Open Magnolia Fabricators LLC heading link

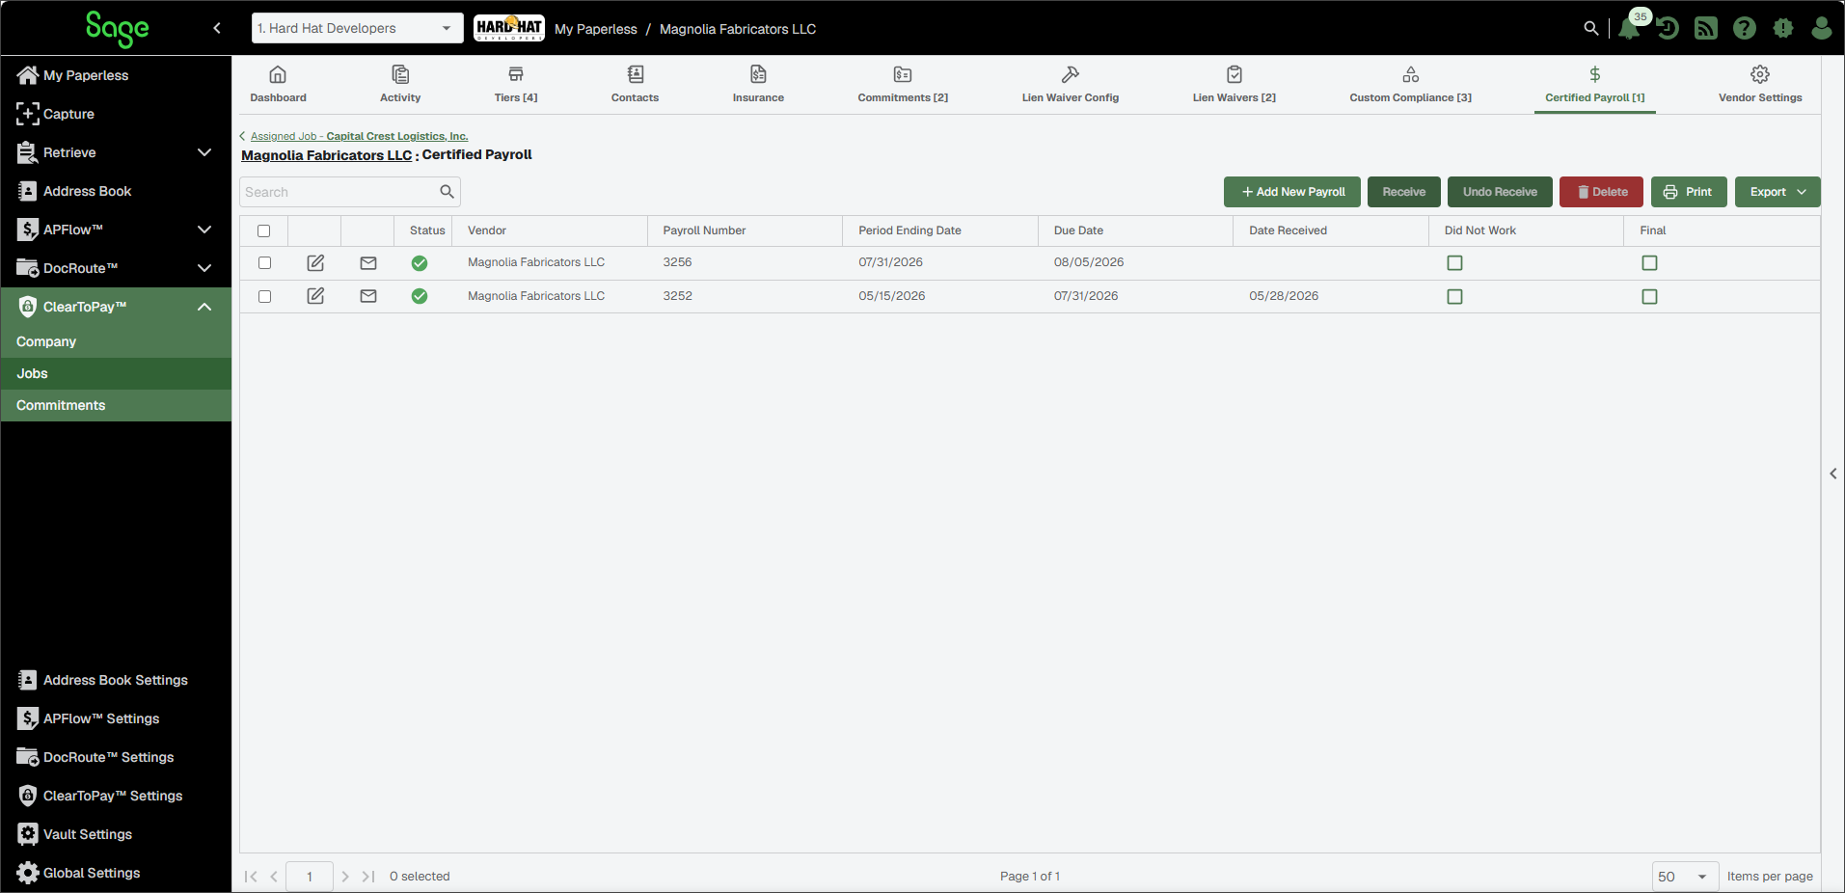(x=326, y=155)
